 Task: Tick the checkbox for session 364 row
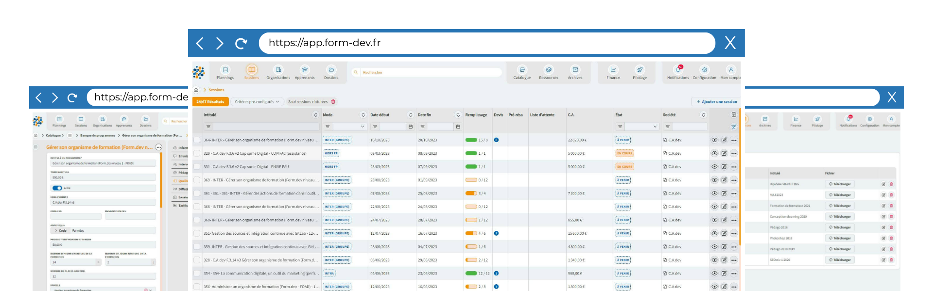pyautogui.click(x=197, y=140)
